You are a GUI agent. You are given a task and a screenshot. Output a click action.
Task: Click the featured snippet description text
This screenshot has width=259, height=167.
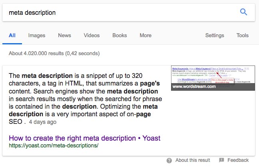(86, 99)
